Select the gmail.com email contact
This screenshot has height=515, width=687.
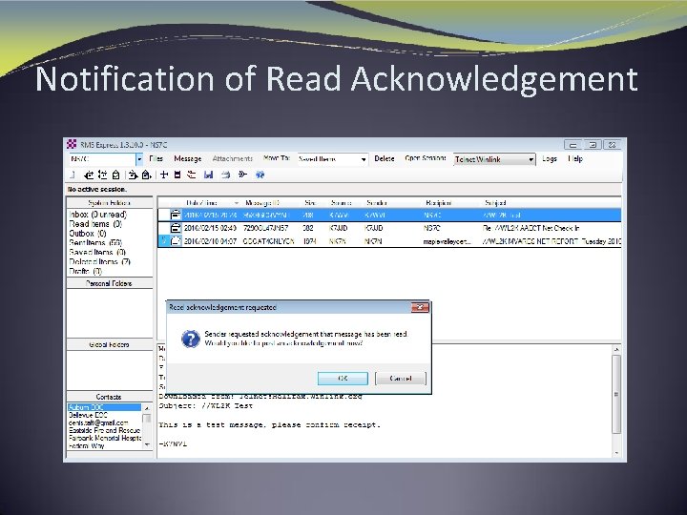(x=98, y=422)
